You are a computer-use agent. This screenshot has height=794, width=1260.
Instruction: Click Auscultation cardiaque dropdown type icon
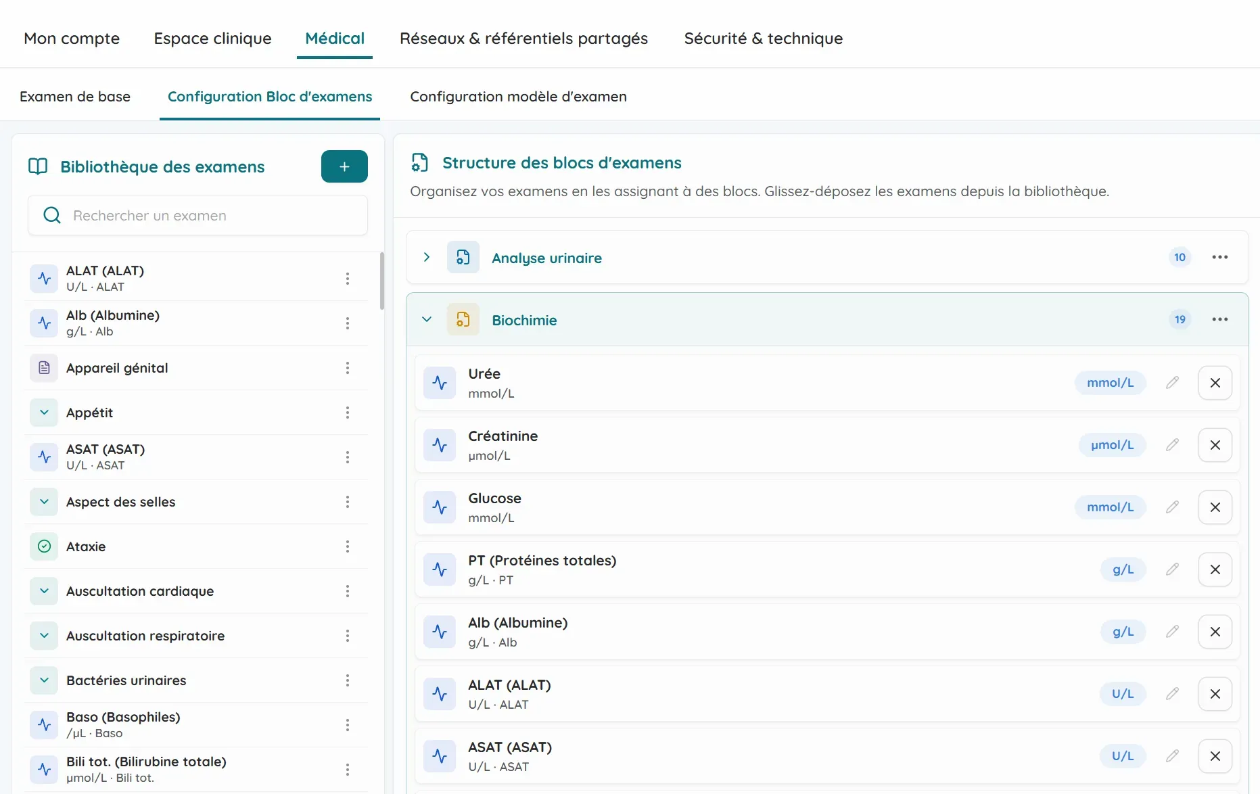(44, 591)
